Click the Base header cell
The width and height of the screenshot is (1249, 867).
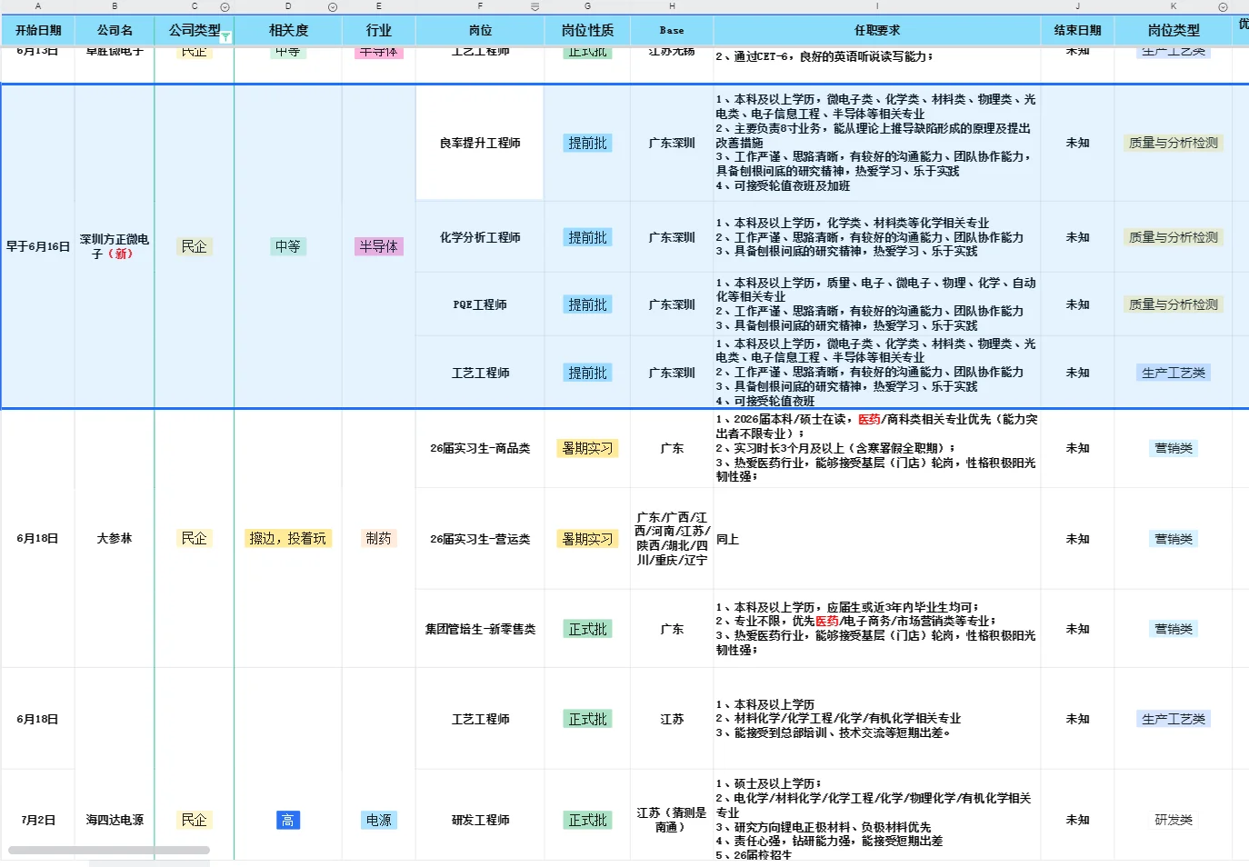[x=672, y=30]
